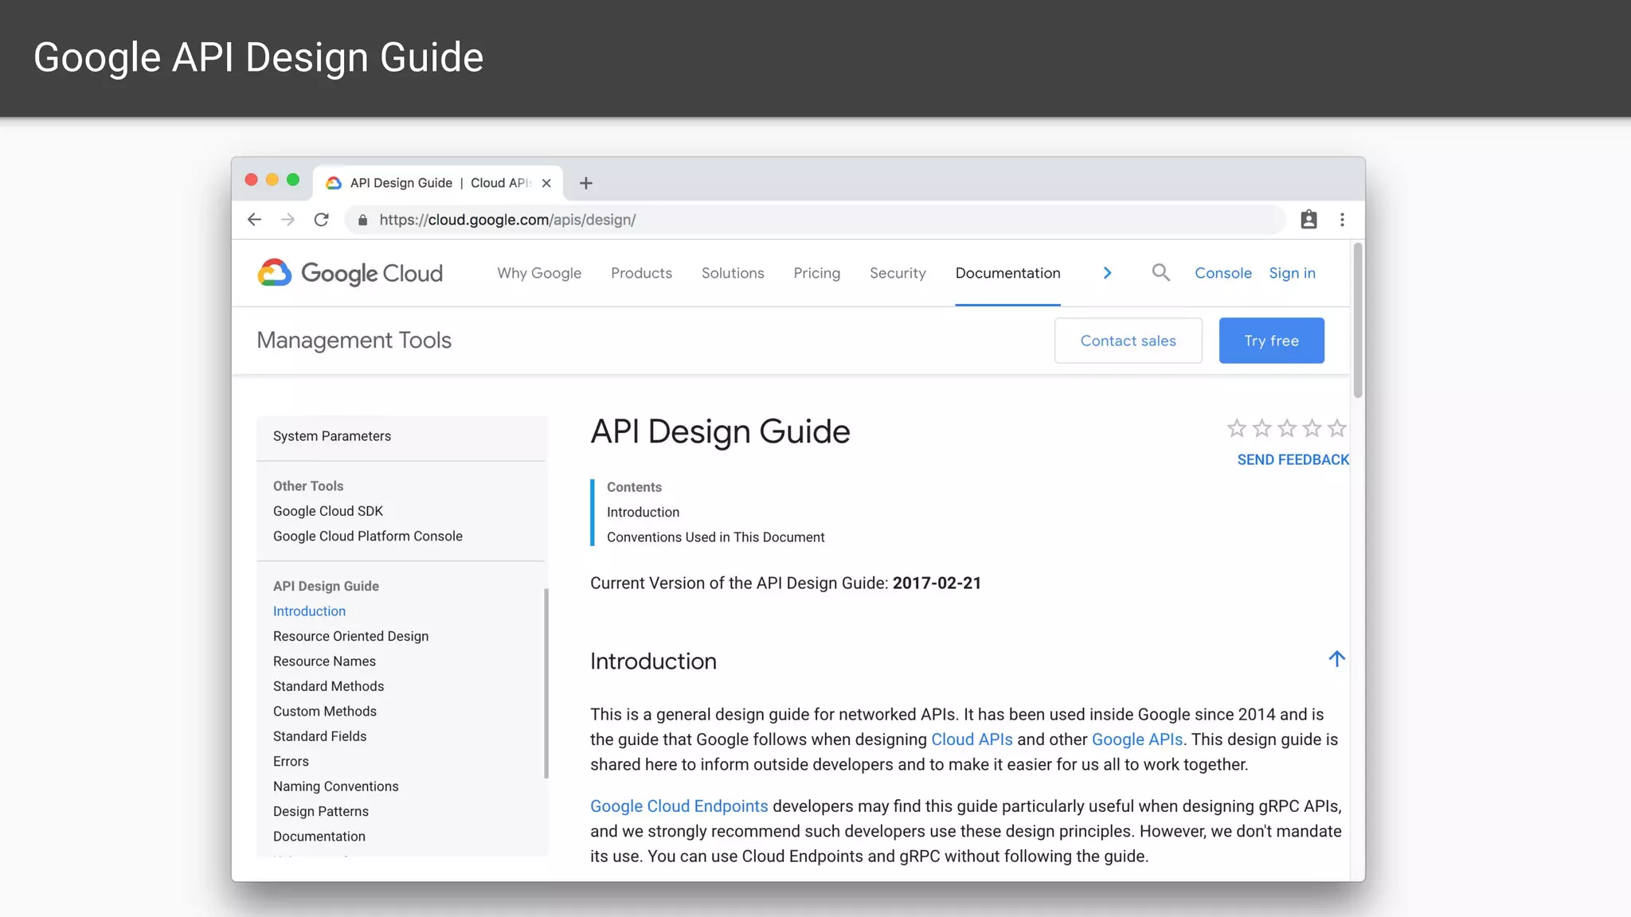1631x917 pixels.
Task: Click the version date 2017-02-21
Action: click(937, 583)
